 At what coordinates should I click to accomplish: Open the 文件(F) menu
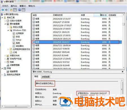coord(5,6)
